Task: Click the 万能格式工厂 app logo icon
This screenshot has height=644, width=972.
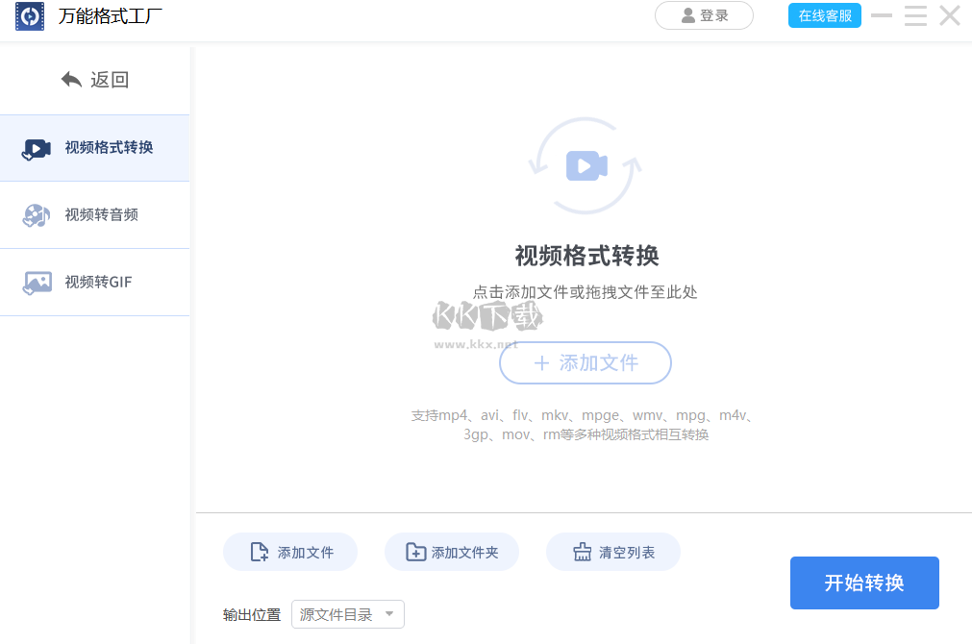Action: point(29,16)
